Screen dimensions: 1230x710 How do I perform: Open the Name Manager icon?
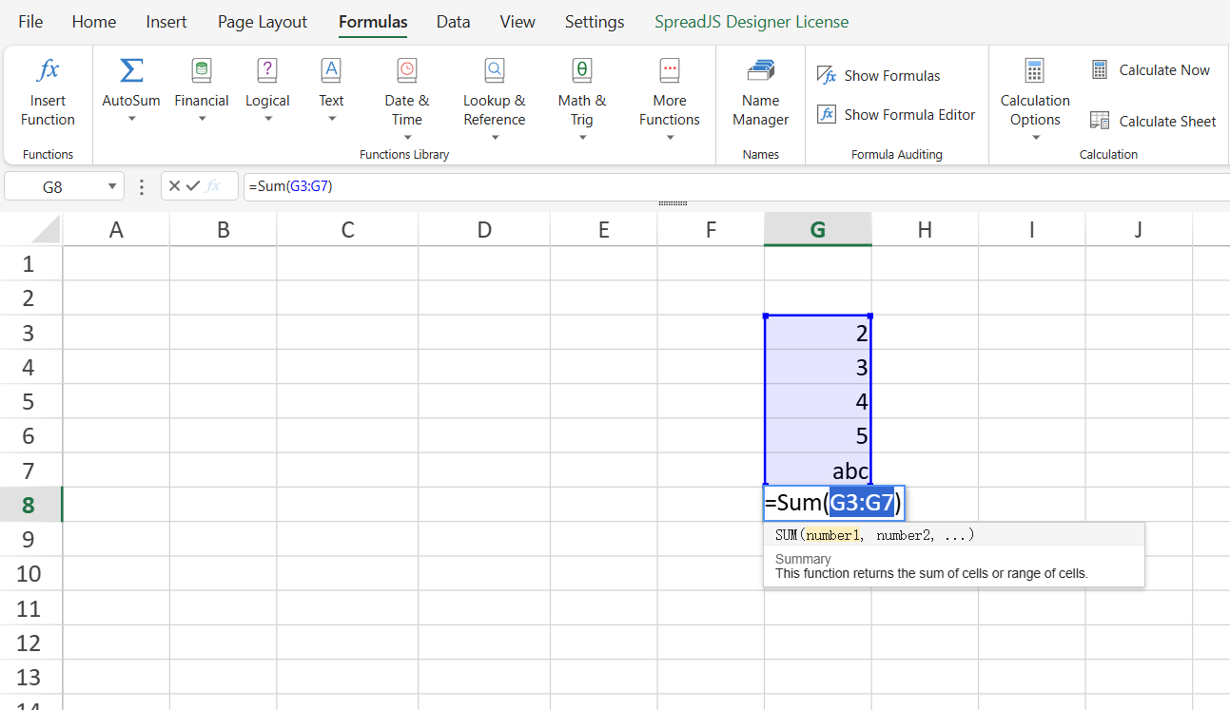pyautogui.click(x=761, y=70)
